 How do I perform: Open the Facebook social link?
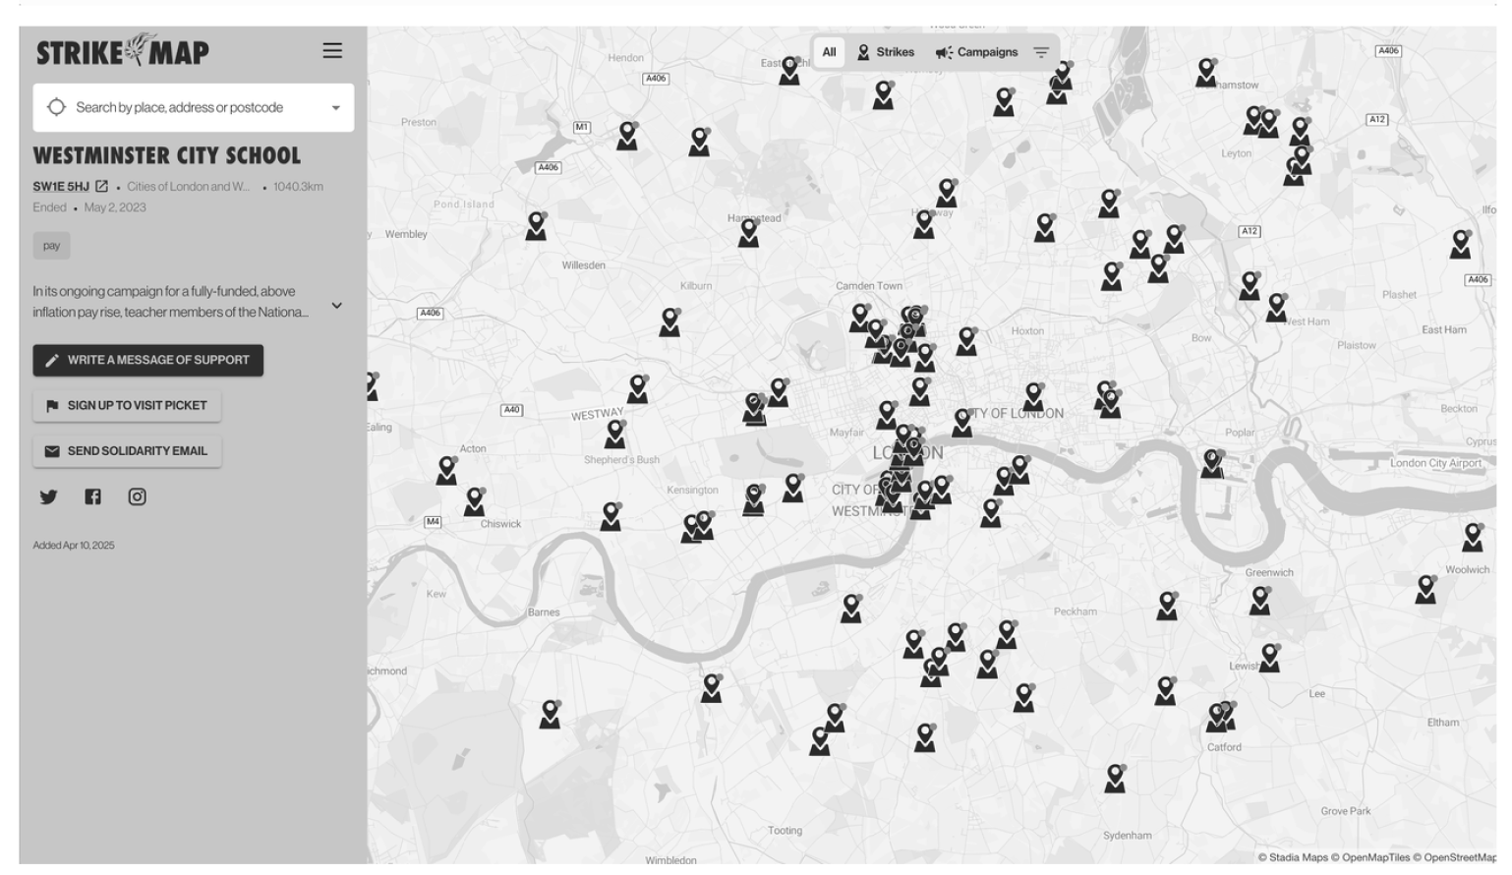pos(92,496)
